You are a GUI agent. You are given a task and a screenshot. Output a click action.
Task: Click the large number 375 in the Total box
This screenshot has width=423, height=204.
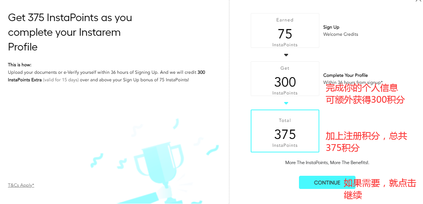coord(285,134)
